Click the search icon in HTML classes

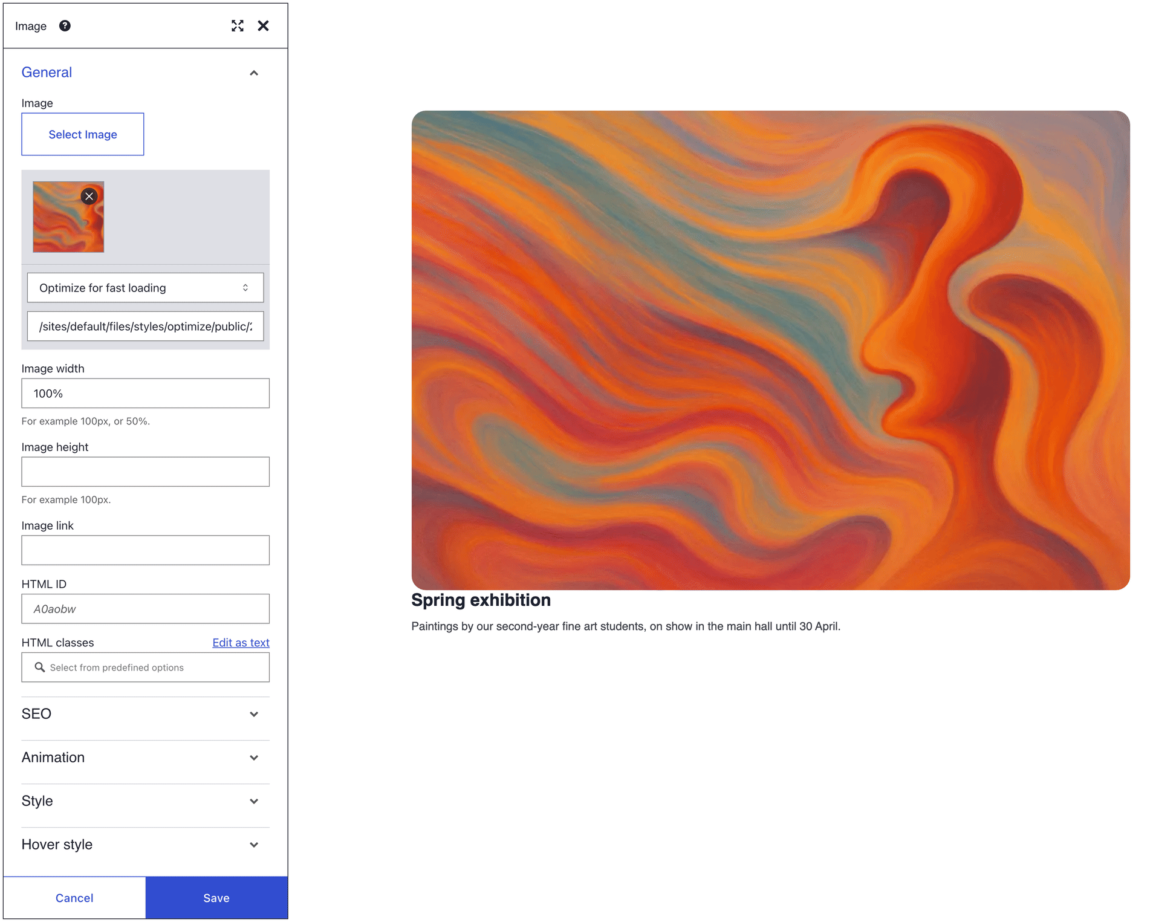40,667
